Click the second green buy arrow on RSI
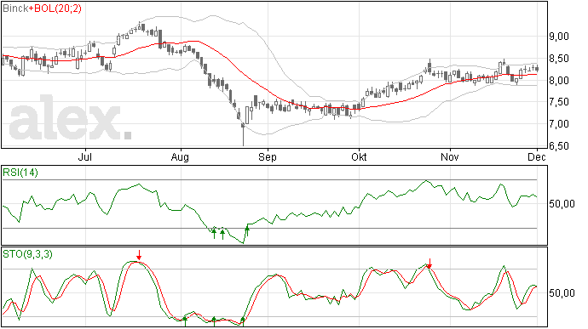This screenshot has height=329, width=588. [x=222, y=235]
